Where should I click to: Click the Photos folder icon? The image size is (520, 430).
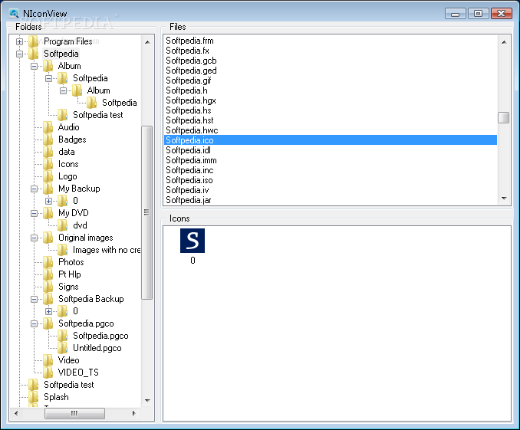coord(48,262)
